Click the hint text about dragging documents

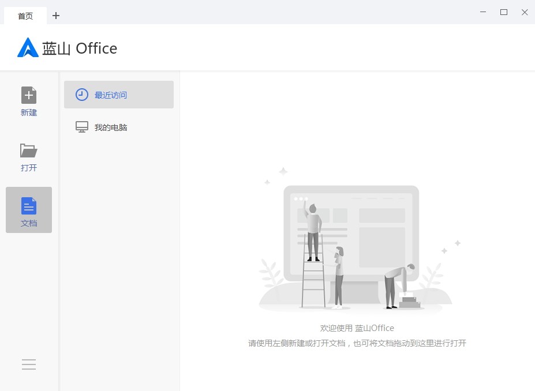point(357,343)
